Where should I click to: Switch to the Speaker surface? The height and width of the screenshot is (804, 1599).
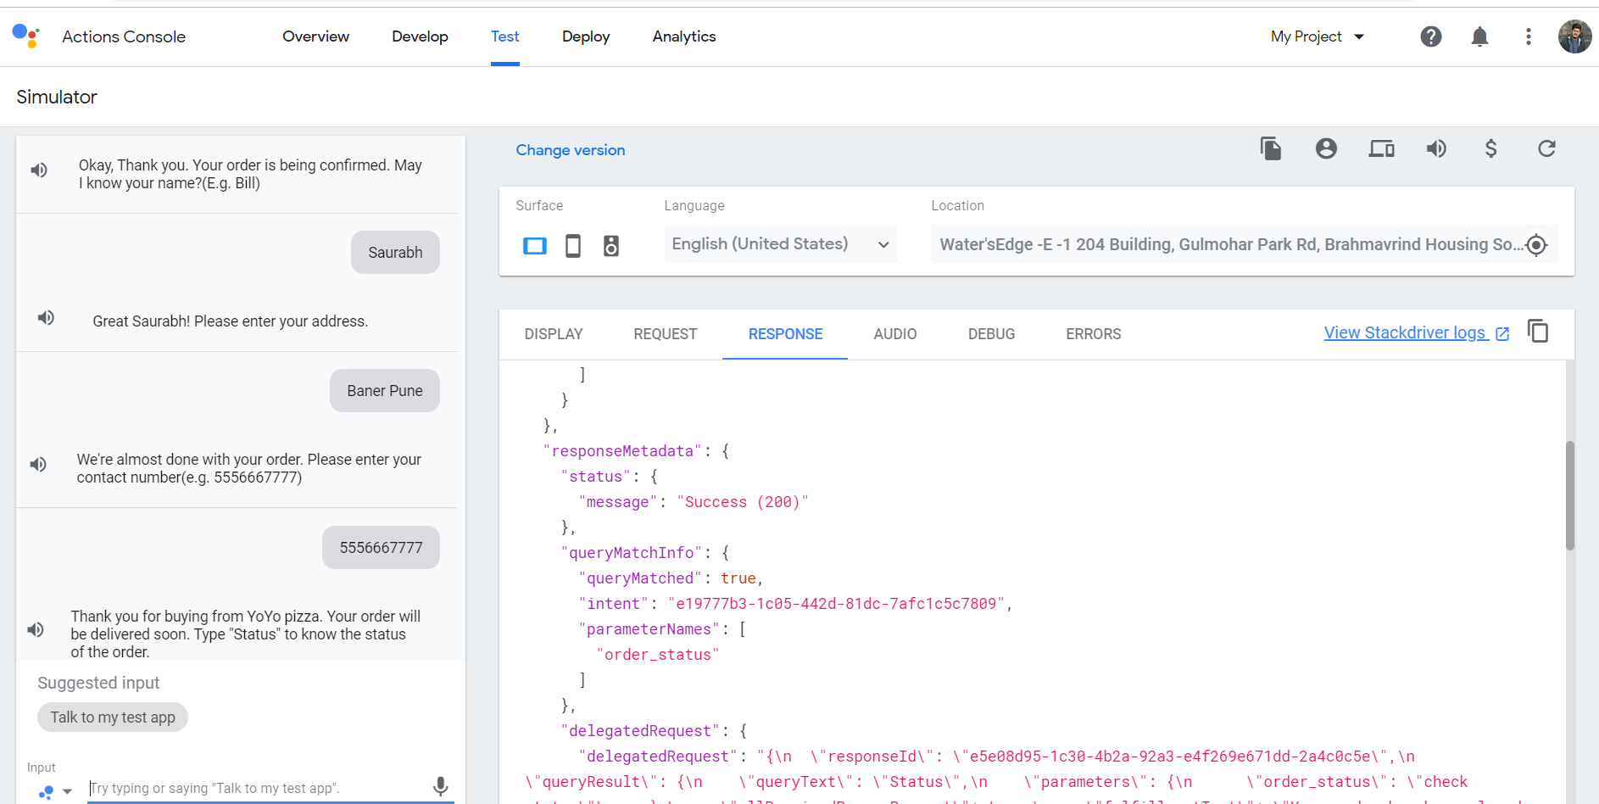(x=611, y=245)
